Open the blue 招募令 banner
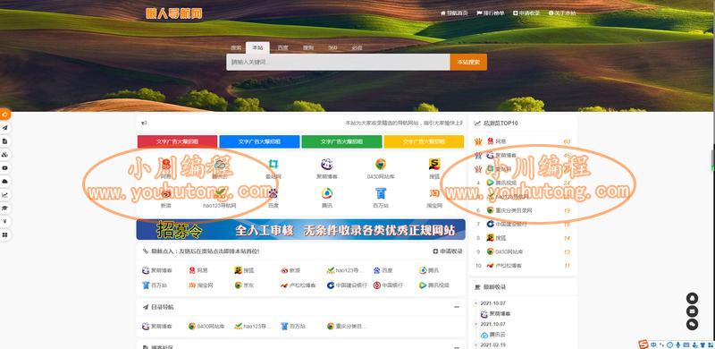This screenshot has height=349, width=715. click(301, 229)
